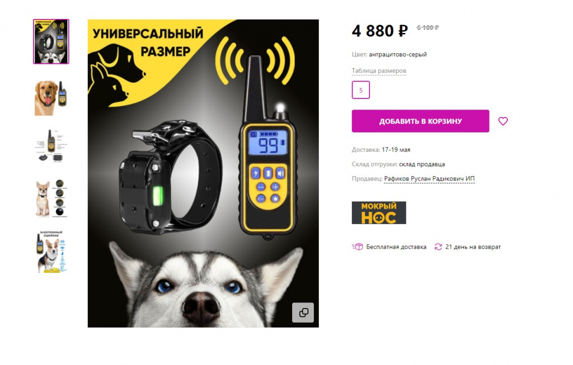Open seller Рафиков Руслан Радикович ИП
573x365 pixels.
coord(429,178)
